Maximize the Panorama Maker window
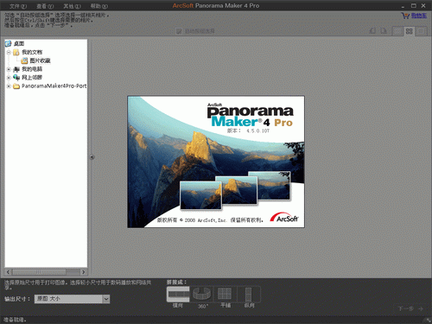 click(x=414, y=6)
